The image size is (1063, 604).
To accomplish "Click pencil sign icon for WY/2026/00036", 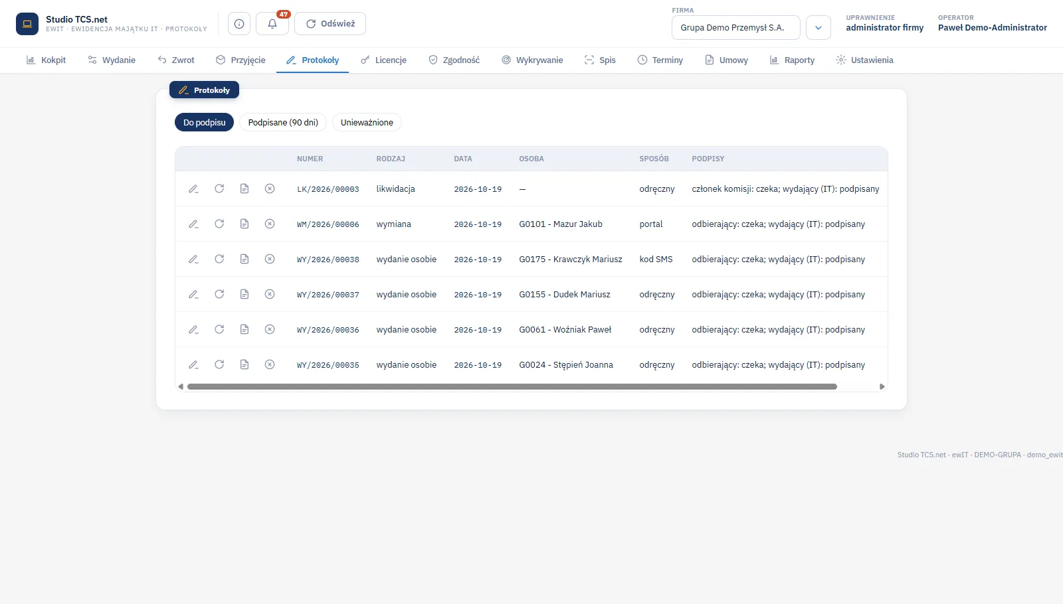I will tap(193, 329).
